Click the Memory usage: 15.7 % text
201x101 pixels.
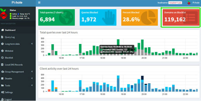[21, 18]
